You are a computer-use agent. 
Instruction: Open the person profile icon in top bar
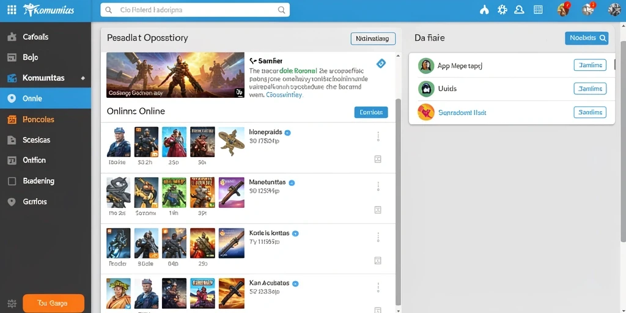point(519,10)
